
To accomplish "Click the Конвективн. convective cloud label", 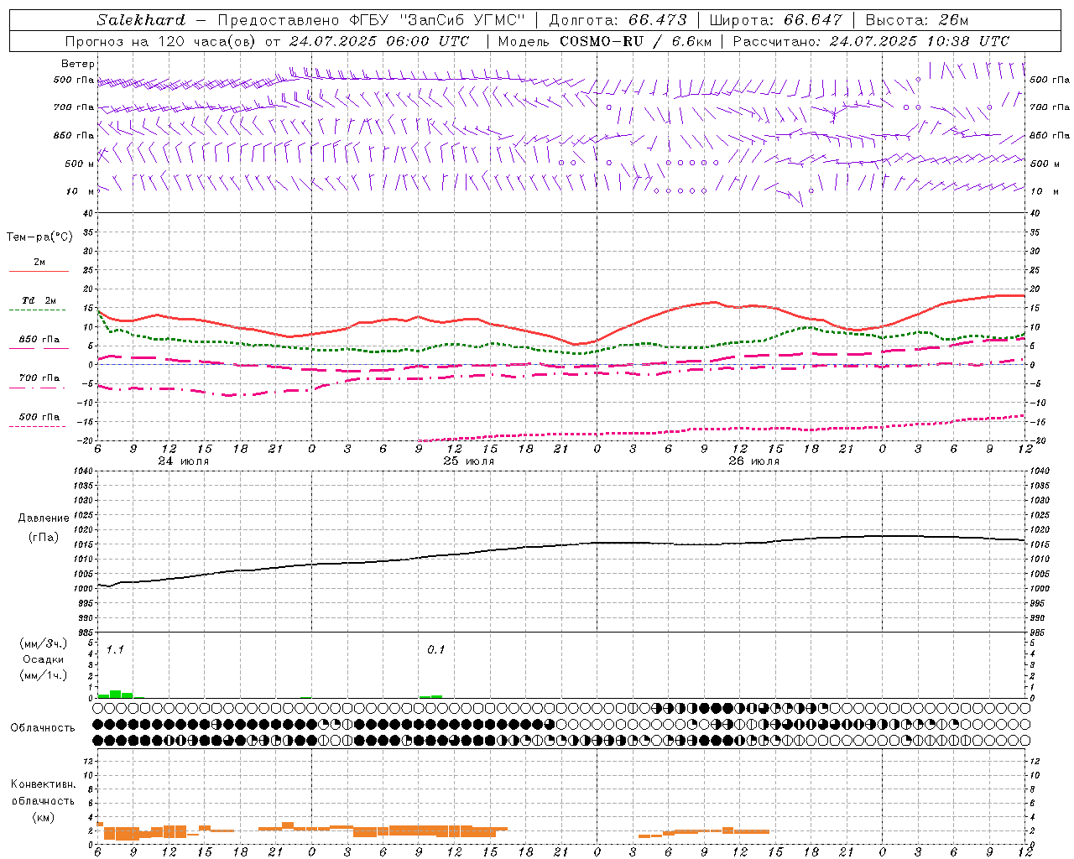I will pyautogui.click(x=44, y=784).
